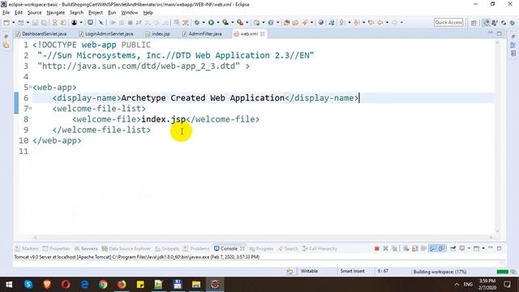Click the Writable status bar entry
Viewport: 519px width, 292px height.
pos(309,271)
